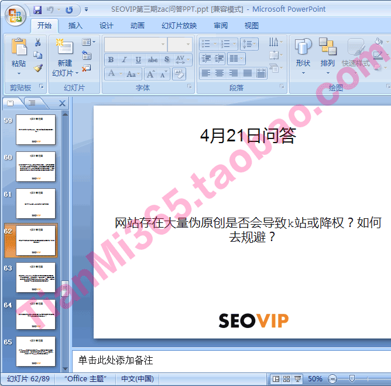The image size is (391, 386).
Task: Switch to the Outline pane tab
Action: coord(32,103)
